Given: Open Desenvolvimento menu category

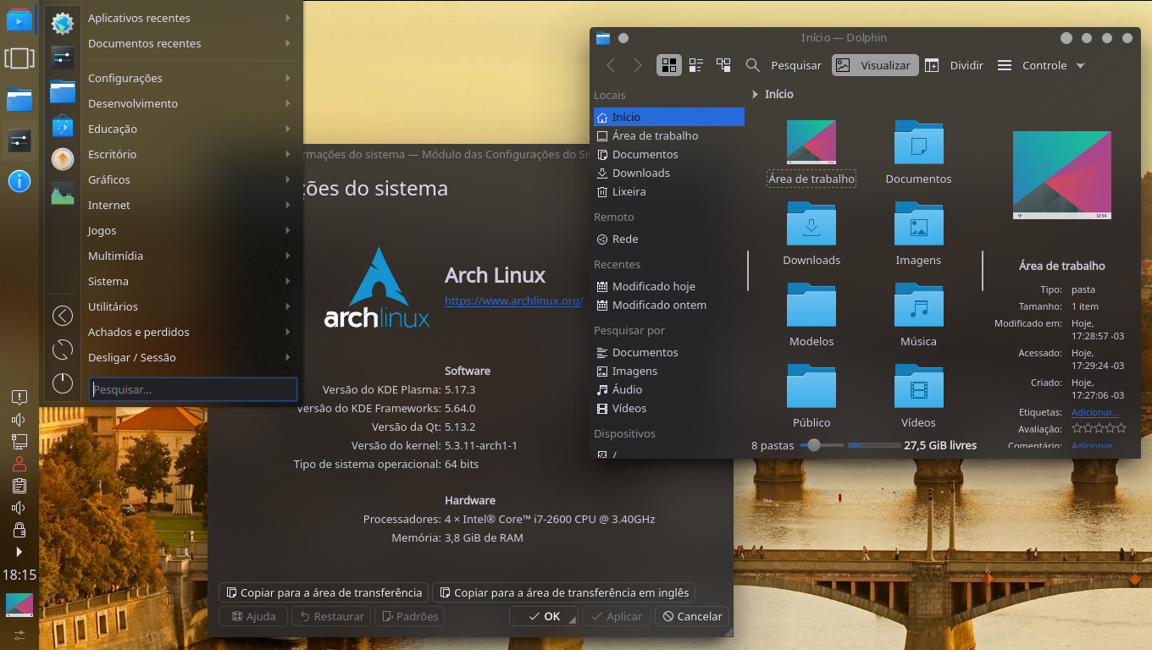Looking at the screenshot, I should click(x=191, y=103).
